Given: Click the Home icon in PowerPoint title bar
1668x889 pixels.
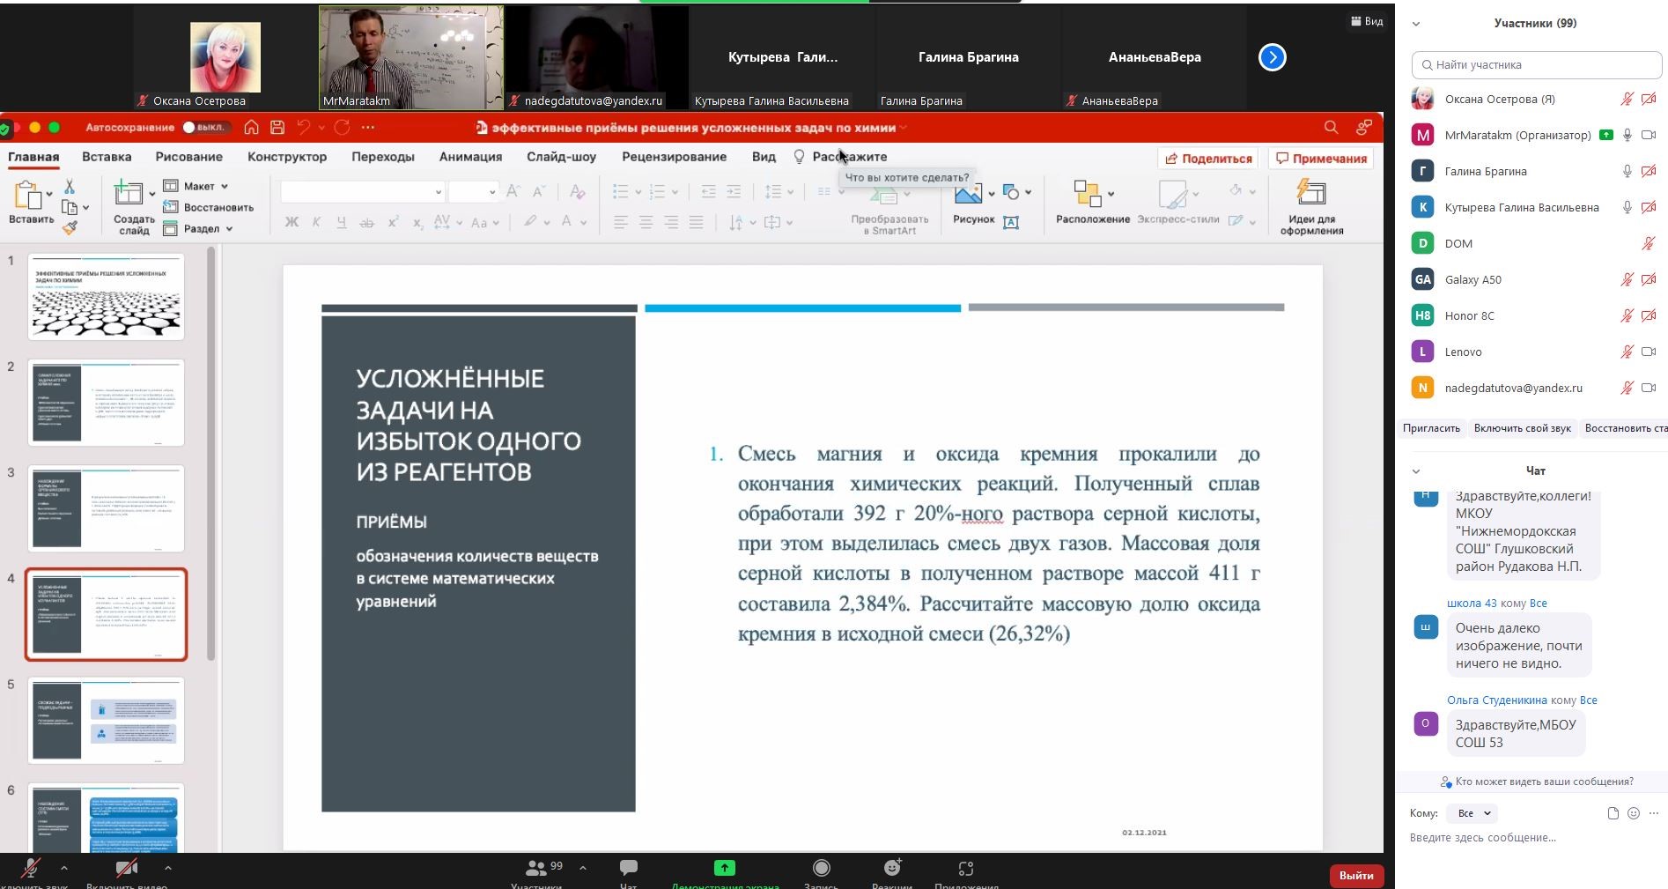Looking at the screenshot, I should coord(252,128).
